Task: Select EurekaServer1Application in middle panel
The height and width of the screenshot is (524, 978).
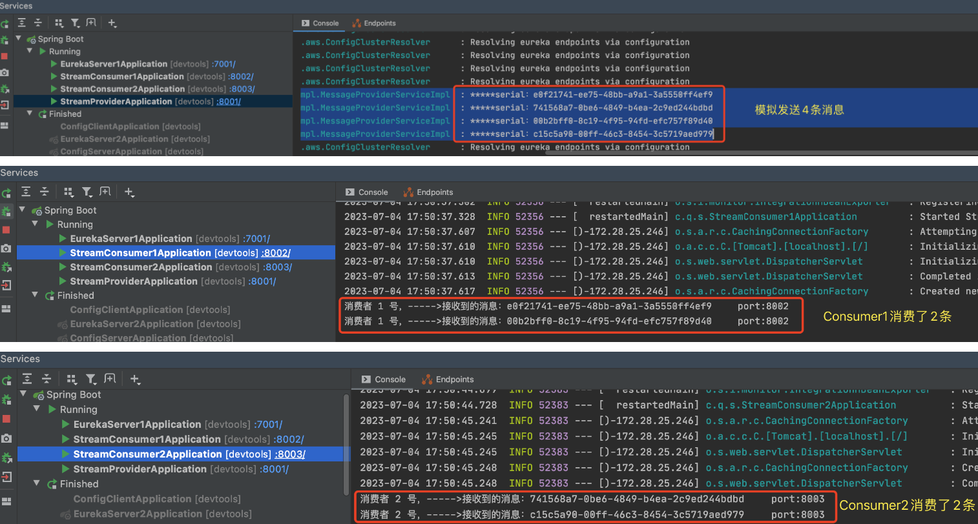Action: click(131, 239)
